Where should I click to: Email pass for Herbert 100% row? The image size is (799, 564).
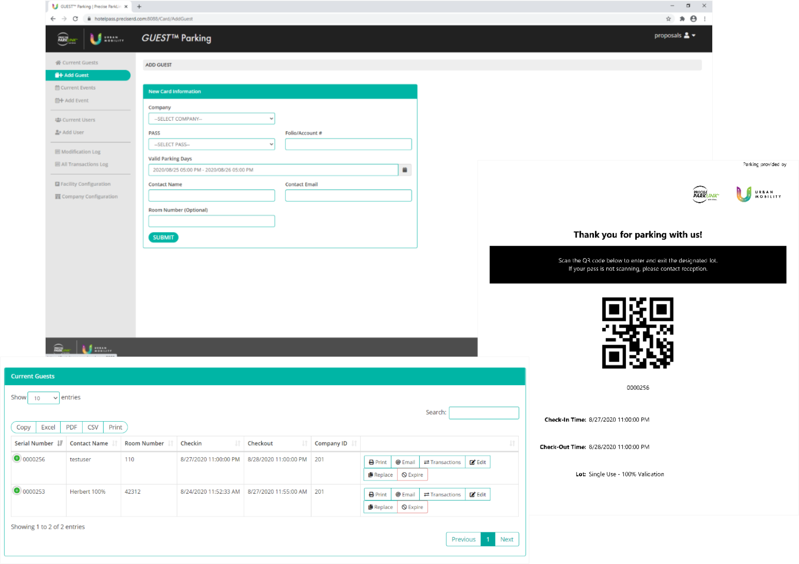pos(405,494)
